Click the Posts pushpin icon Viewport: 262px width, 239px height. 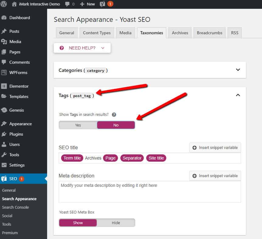pos(4,31)
